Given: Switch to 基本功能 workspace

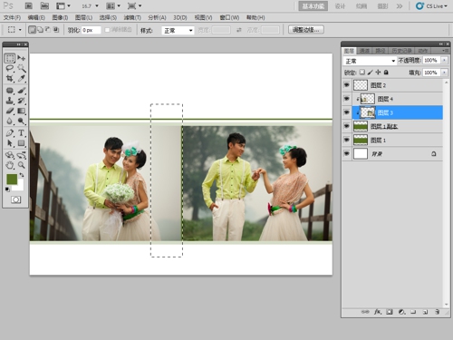Looking at the screenshot, I should 313,6.
